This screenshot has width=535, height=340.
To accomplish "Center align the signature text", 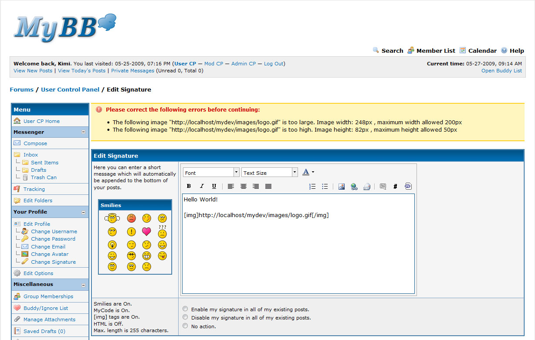I will click(x=244, y=186).
